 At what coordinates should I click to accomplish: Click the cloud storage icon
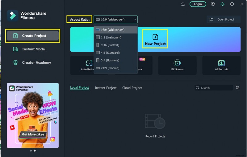(183, 4)
